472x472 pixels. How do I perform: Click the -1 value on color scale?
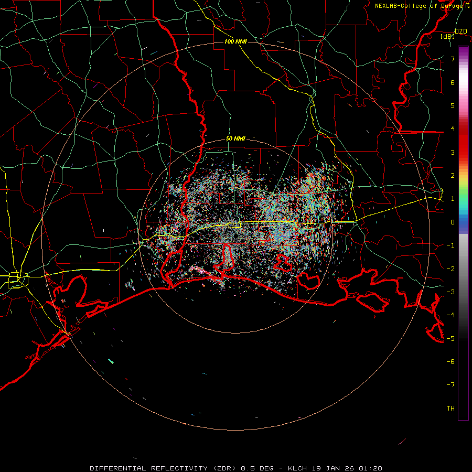[x=450, y=245]
